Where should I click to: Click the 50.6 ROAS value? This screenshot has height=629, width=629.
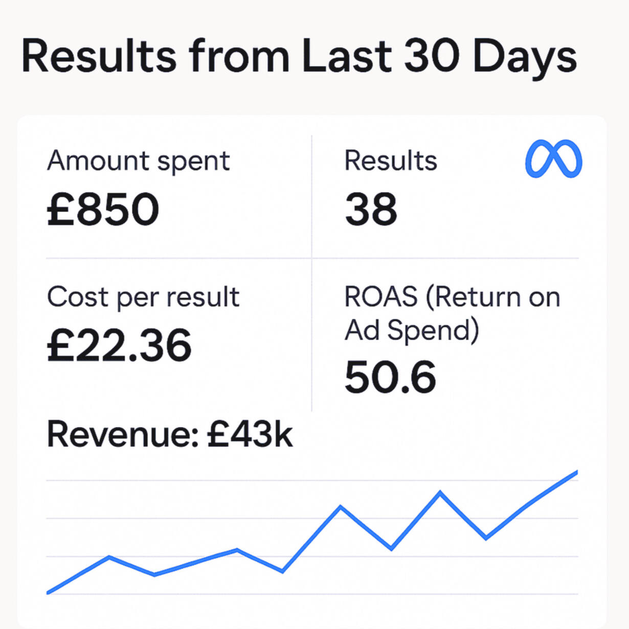390,377
